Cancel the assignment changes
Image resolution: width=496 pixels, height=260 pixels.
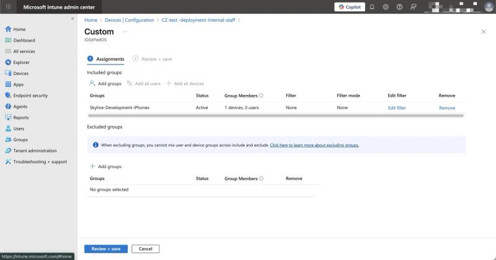point(146,249)
